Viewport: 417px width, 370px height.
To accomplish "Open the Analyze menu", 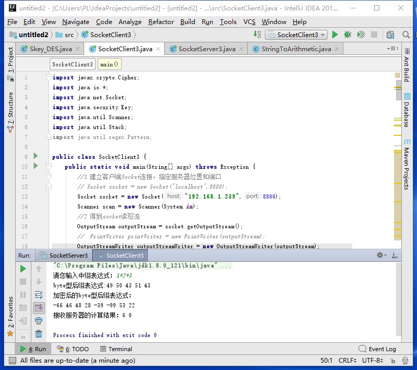I will (x=130, y=22).
